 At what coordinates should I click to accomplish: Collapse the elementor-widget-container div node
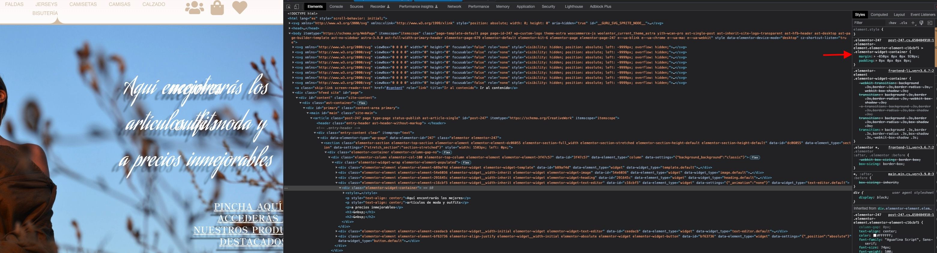(x=340, y=188)
